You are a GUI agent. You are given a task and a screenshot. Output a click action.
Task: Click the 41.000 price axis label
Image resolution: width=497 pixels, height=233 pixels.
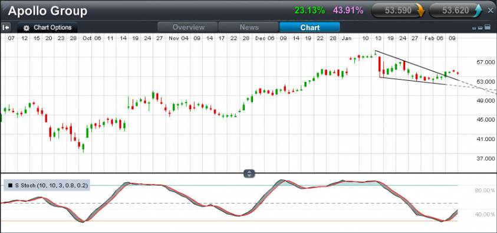click(486, 139)
